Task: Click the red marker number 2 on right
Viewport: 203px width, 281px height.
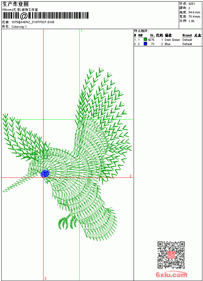Action: 131,176
